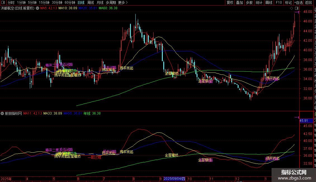Open the main chart indicator dropdown arrow
Screen dimensions: 316x182
point(37,8)
